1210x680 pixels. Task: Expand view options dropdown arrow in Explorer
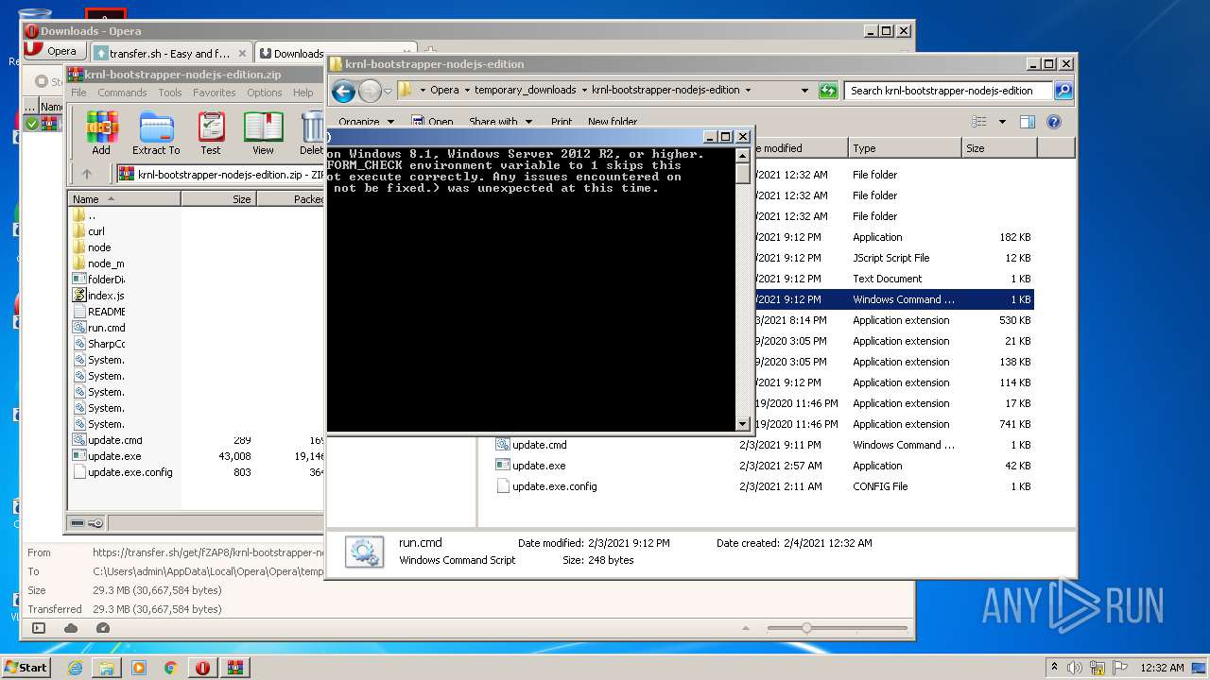point(1002,122)
